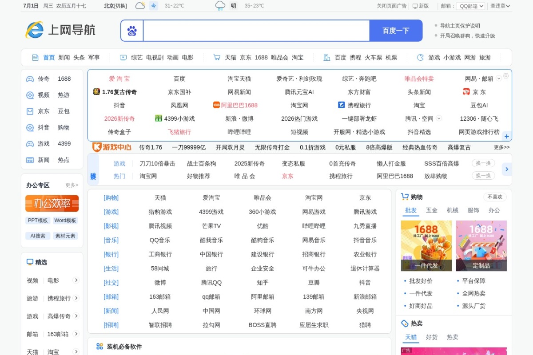The image size is (533, 355).
Task: Click the plus icon to add site
Action: [x=507, y=137]
